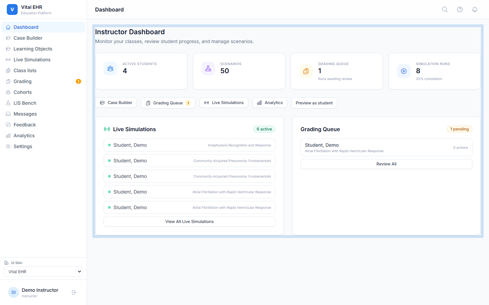Click the broadcast icon beside Live Simulations heading

tap(107, 129)
